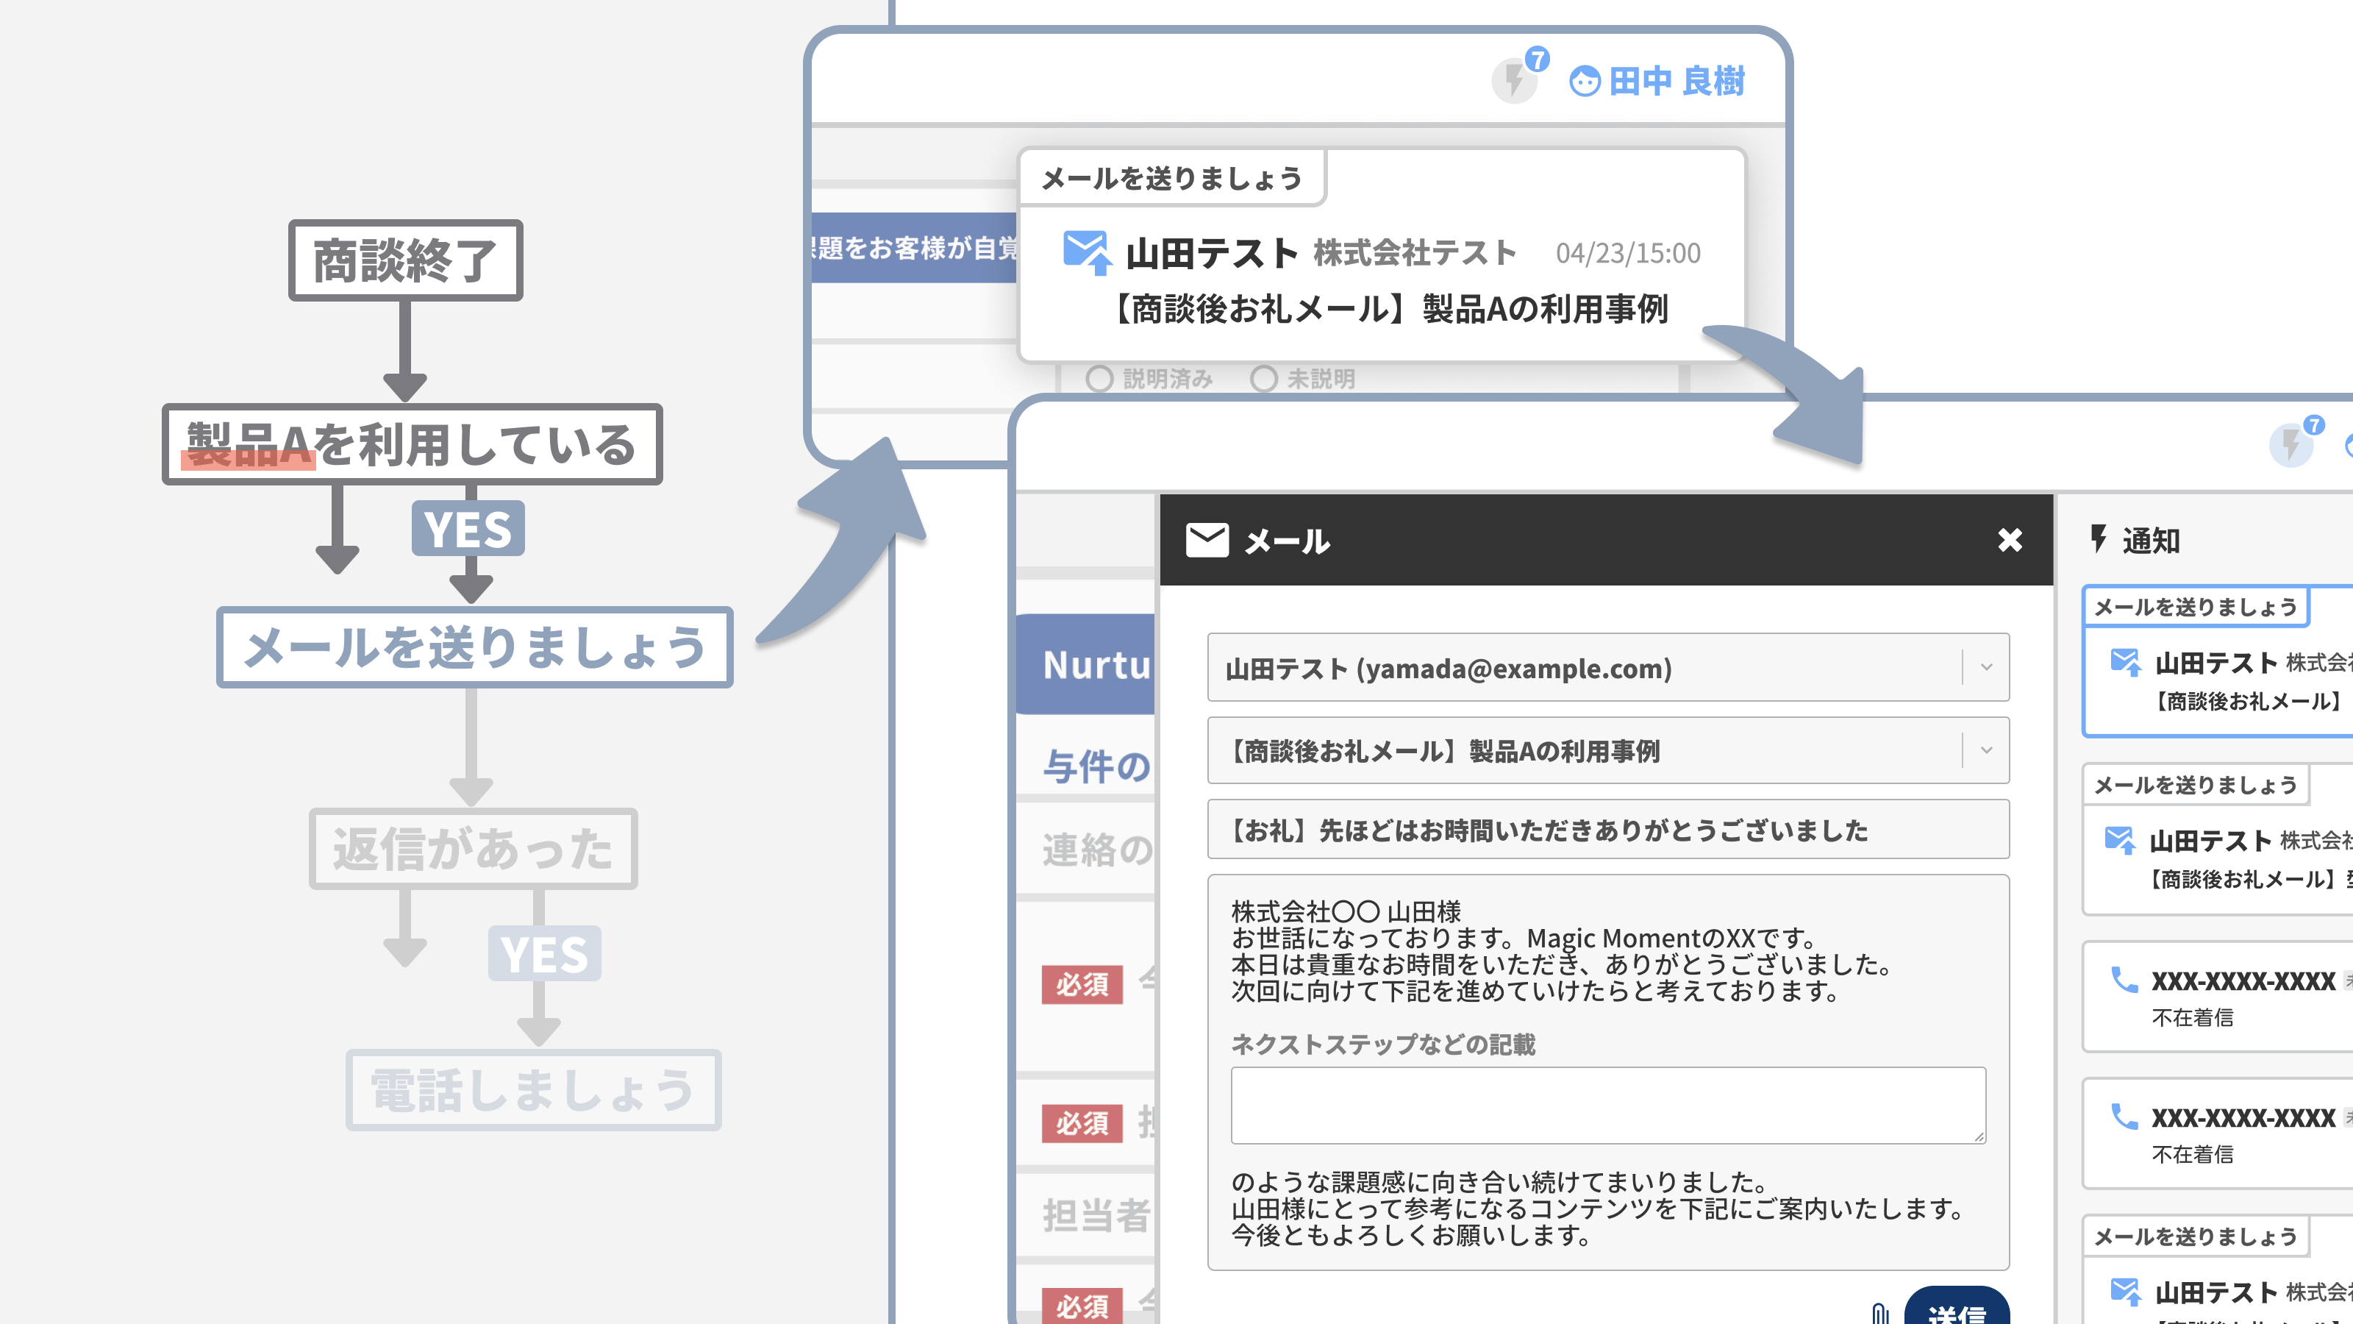Open the recipient dropdown 山田テスト (yamada@example.com)

coord(1607,668)
